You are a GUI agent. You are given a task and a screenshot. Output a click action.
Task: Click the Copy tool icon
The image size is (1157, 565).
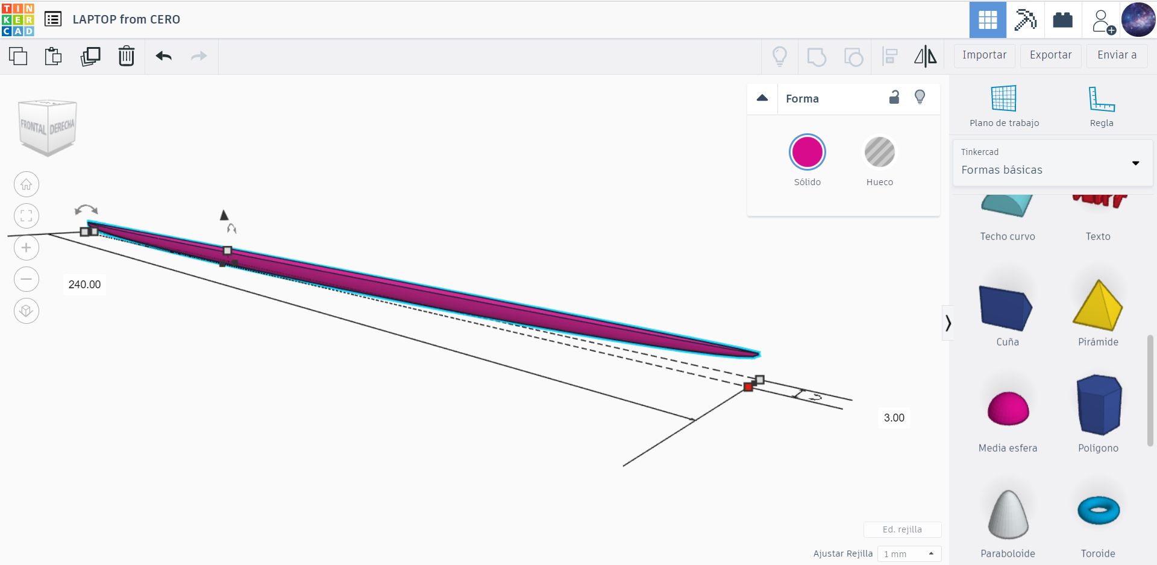click(18, 56)
